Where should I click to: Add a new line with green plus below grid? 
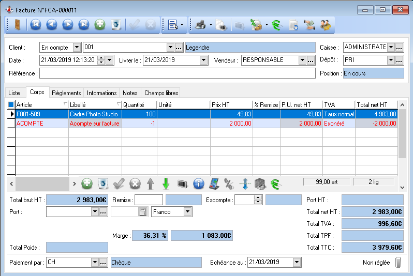pos(87,183)
